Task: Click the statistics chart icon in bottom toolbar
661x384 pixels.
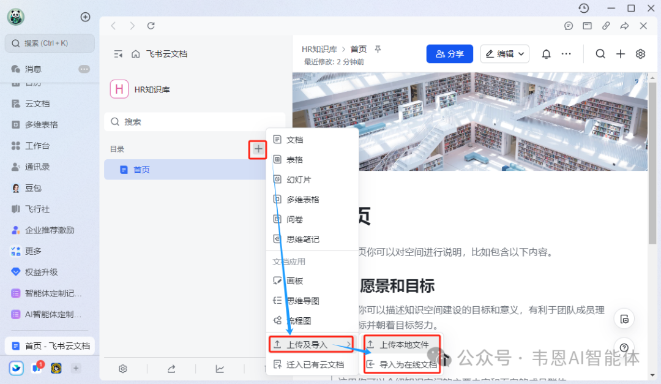Action: [x=220, y=369]
